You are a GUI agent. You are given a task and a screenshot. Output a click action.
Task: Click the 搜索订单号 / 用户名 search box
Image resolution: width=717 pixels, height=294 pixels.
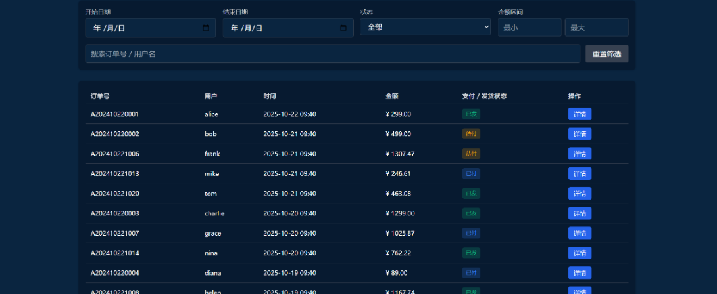click(332, 54)
